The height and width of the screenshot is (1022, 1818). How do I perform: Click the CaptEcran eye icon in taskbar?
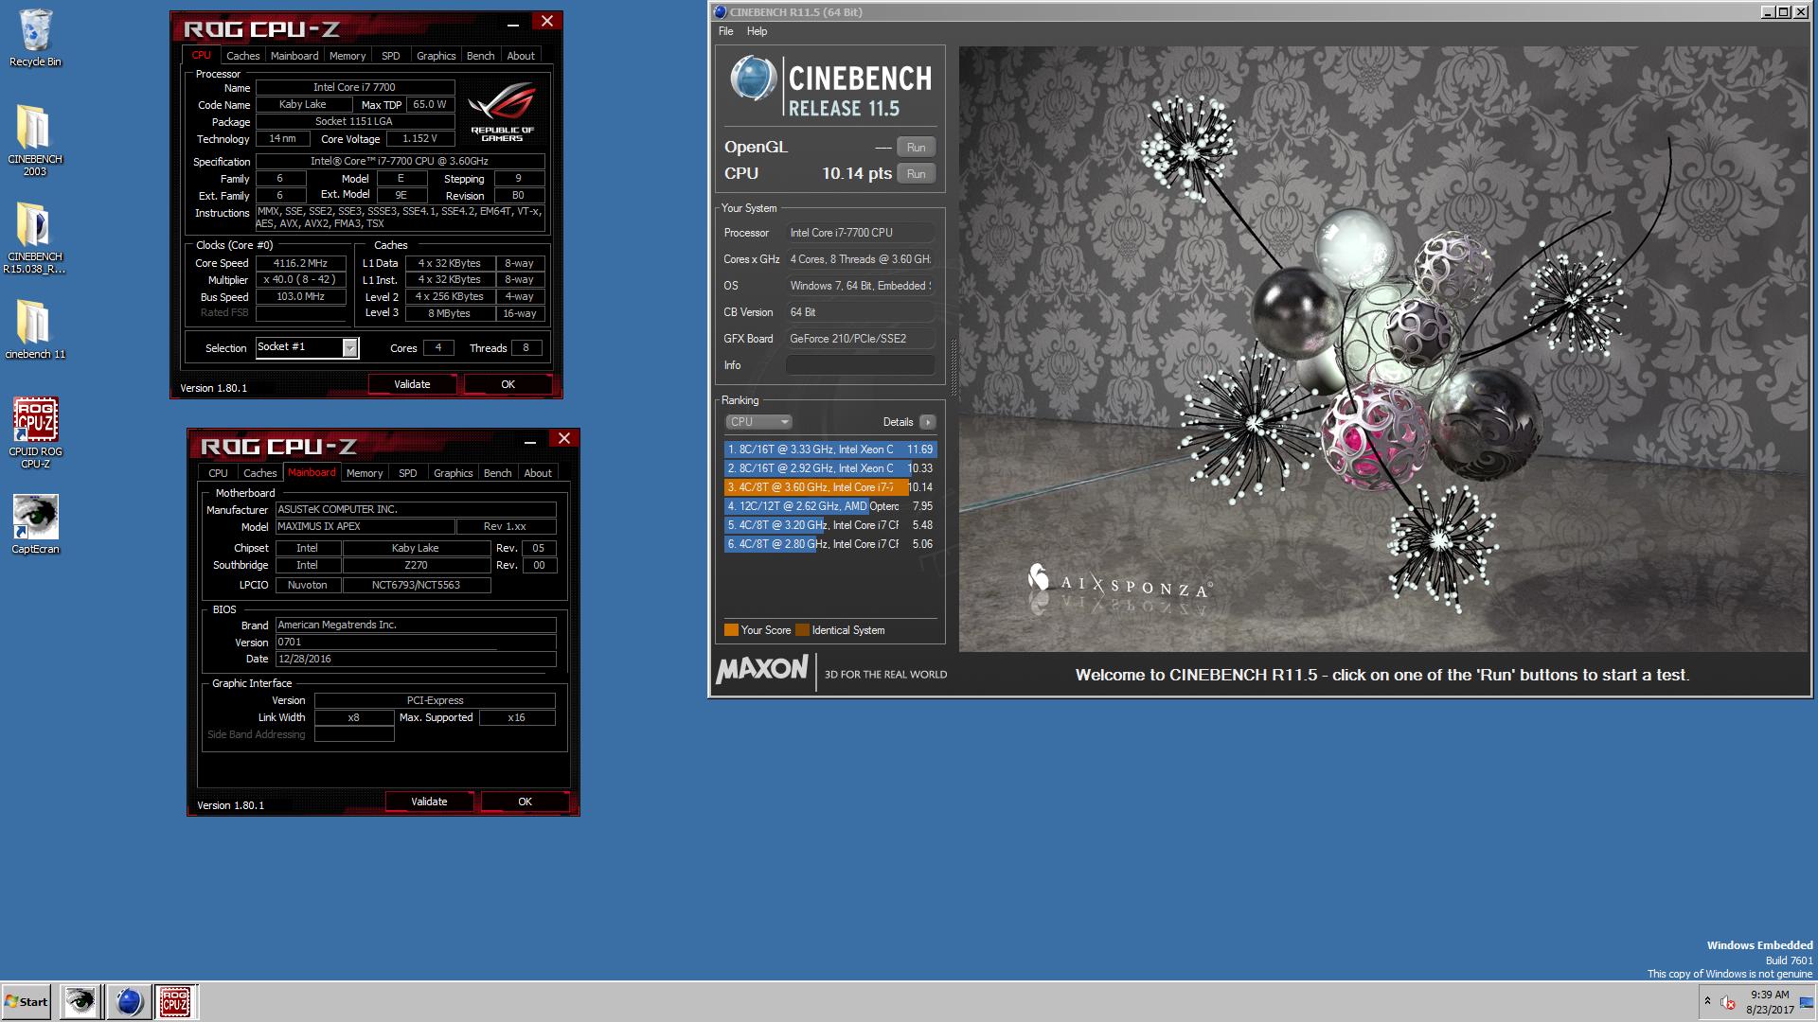80,1001
